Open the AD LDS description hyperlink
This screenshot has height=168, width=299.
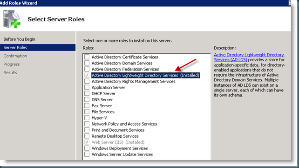pos(249,57)
